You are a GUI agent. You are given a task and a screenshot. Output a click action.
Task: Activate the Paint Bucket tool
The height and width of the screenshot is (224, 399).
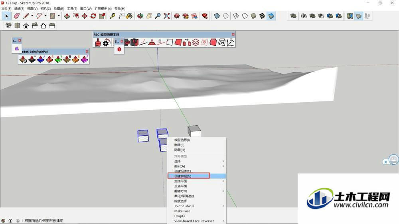130,16
